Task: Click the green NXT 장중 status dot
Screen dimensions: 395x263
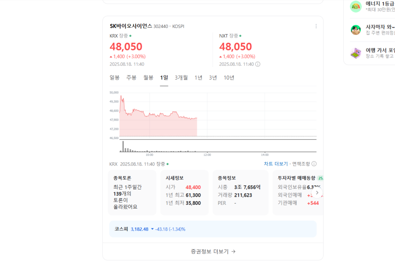Action: tap(240, 35)
